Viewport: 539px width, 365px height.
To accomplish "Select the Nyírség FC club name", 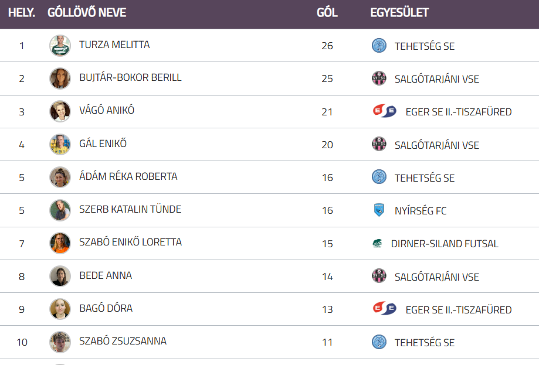I will [x=420, y=211].
